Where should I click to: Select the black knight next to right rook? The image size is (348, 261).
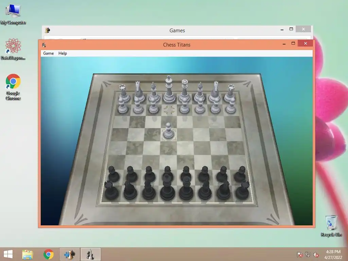pyautogui.click(x=224, y=190)
